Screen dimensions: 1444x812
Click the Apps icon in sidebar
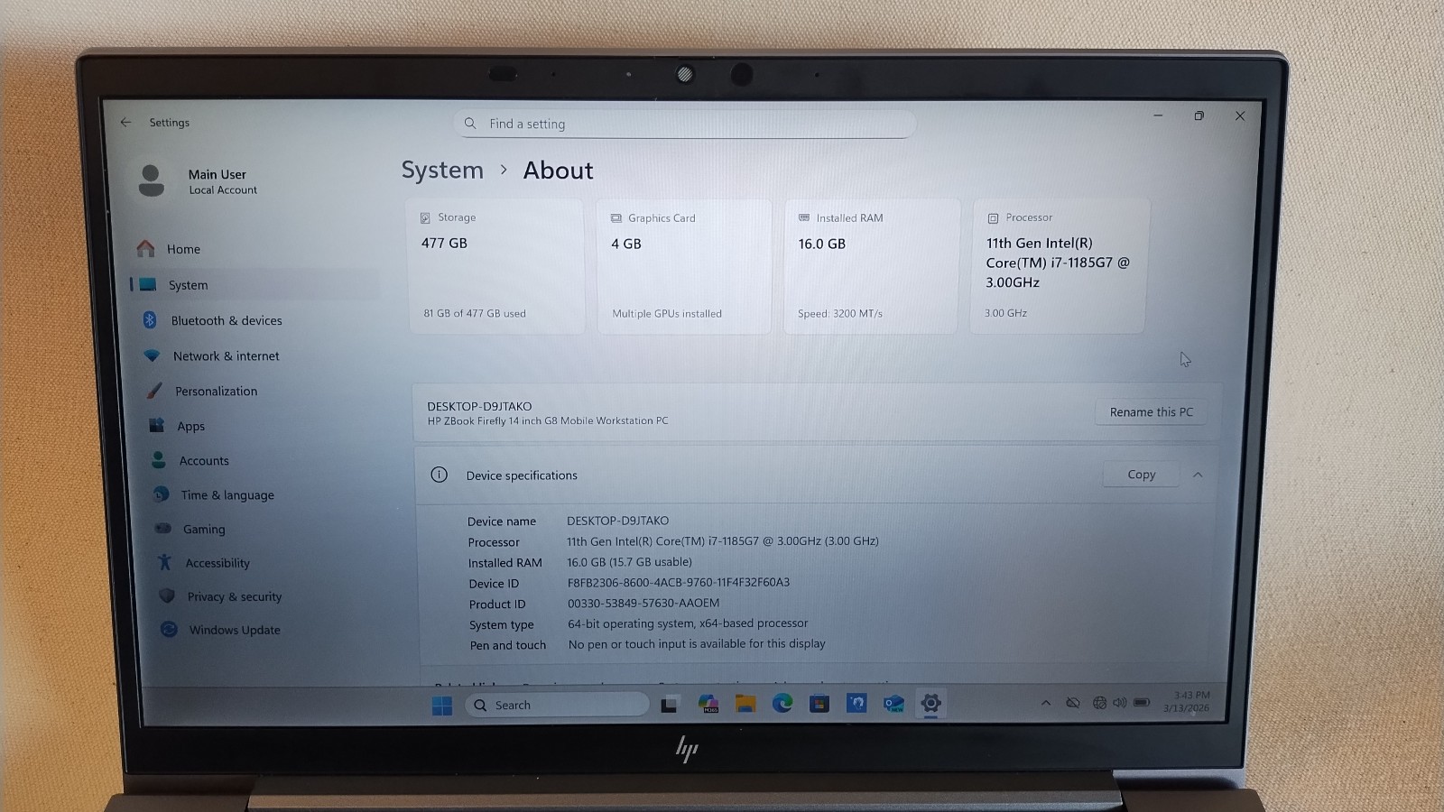(x=157, y=425)
